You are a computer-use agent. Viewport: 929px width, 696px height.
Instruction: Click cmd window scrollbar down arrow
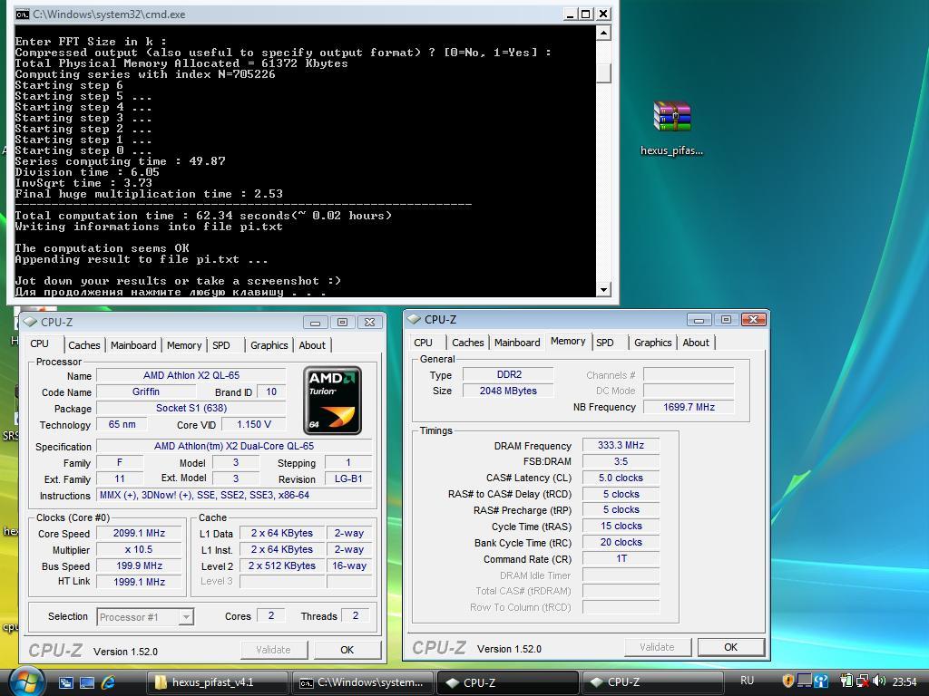pyautogui.click(x=603, y=289)
